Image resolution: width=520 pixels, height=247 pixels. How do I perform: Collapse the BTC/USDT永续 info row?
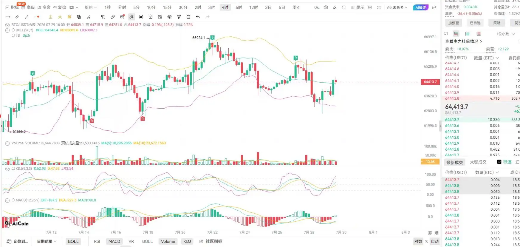7,25
